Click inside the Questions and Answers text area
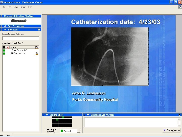The height and width of the screenshot is (137, 182). tap(131, 123)
